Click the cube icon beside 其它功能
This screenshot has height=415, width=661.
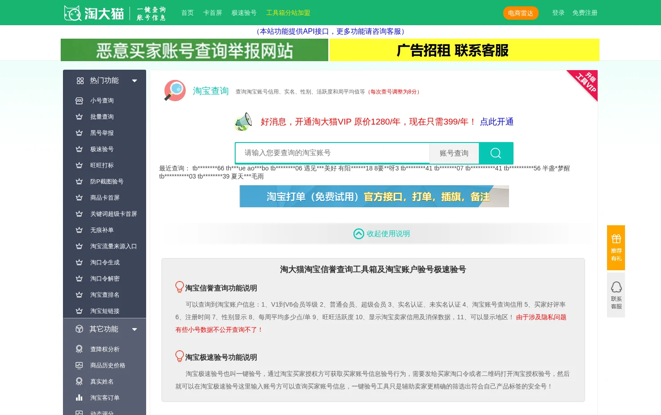(80, 329)
